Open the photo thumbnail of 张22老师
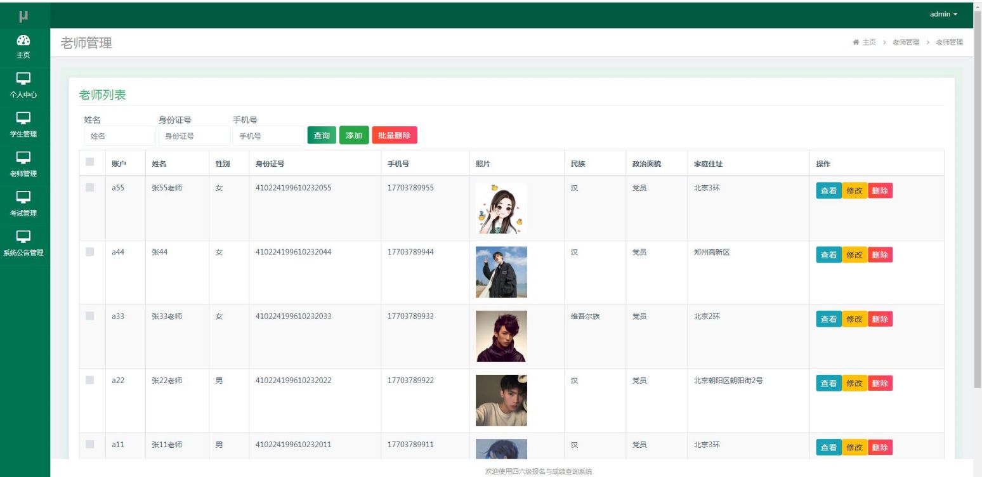This screenshot has width=982, height=477. [x=501, y=400]
